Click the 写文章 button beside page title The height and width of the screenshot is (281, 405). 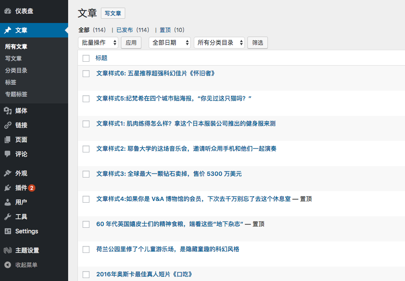[113, 13]
